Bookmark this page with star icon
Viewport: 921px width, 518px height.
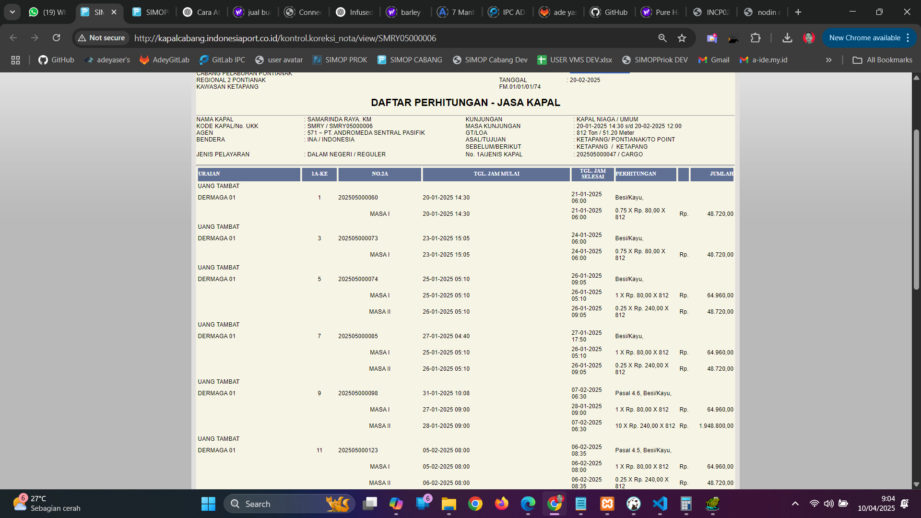click(682, 38)
